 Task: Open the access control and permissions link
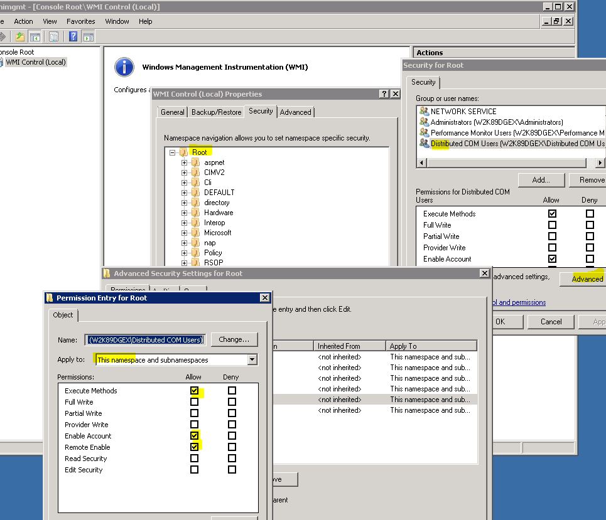[519, 303]
